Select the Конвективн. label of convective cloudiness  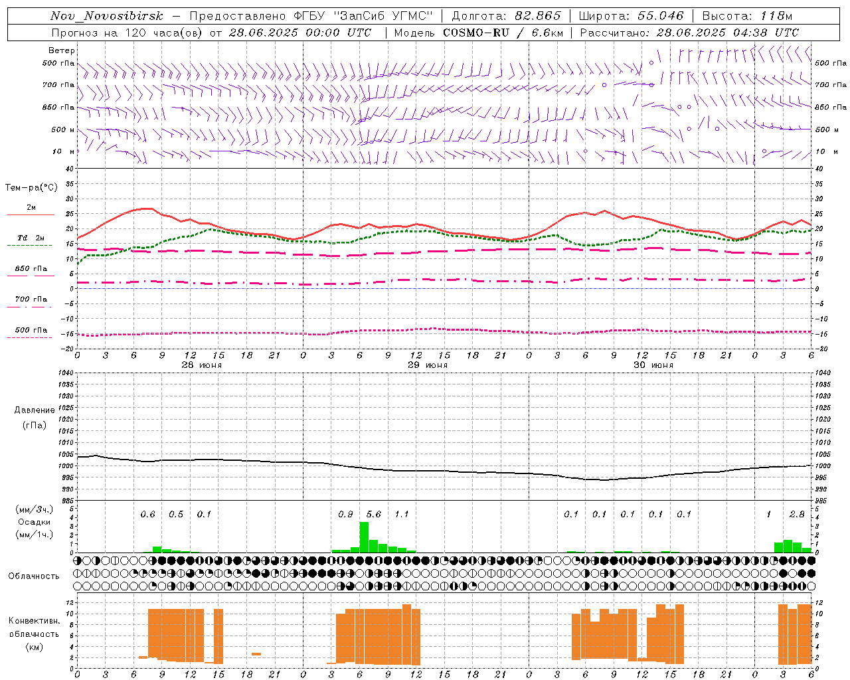34,620
